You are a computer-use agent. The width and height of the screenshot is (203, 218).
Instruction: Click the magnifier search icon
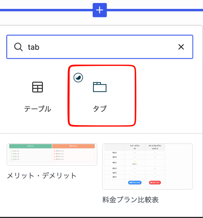point(18,47)
